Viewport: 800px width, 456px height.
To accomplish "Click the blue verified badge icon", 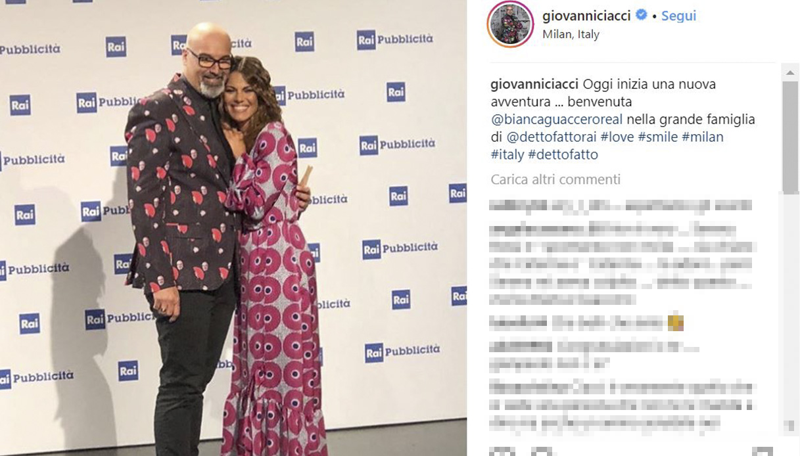I will point(641,15).
